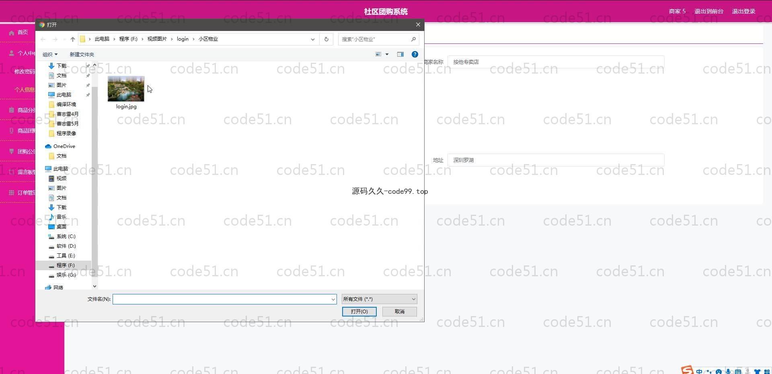Click the change view icon

click(x=378, y=54)
